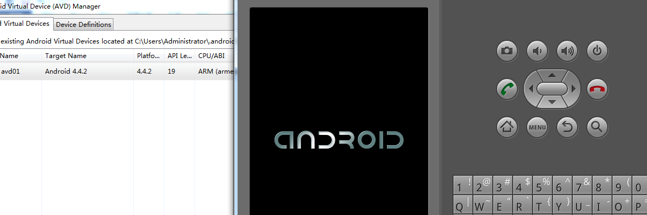Viewport: 647px width, 215px height.
Task: Click the D-pad up arrow
Action: pos(552,75)
